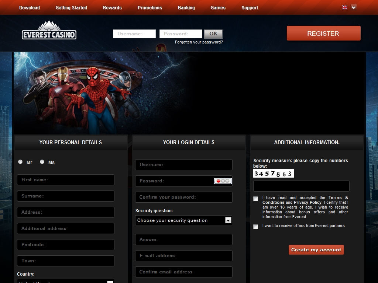This screenshot has width=378, height=283.
Task: Click the Create my account button
Action: [316, 250]
